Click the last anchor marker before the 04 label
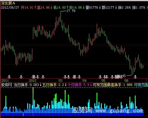Image resolution: width=148 pixels, height=118 pixels. coord(79,77)
